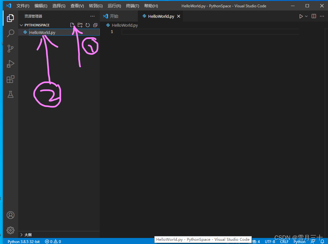Click the New Folder icon in PYTHONSPACE

pos(80,25)
